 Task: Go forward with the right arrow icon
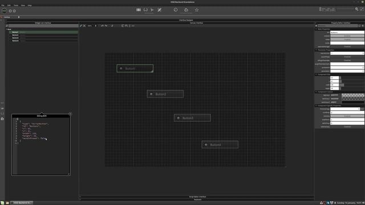click(x=14, y=11)
